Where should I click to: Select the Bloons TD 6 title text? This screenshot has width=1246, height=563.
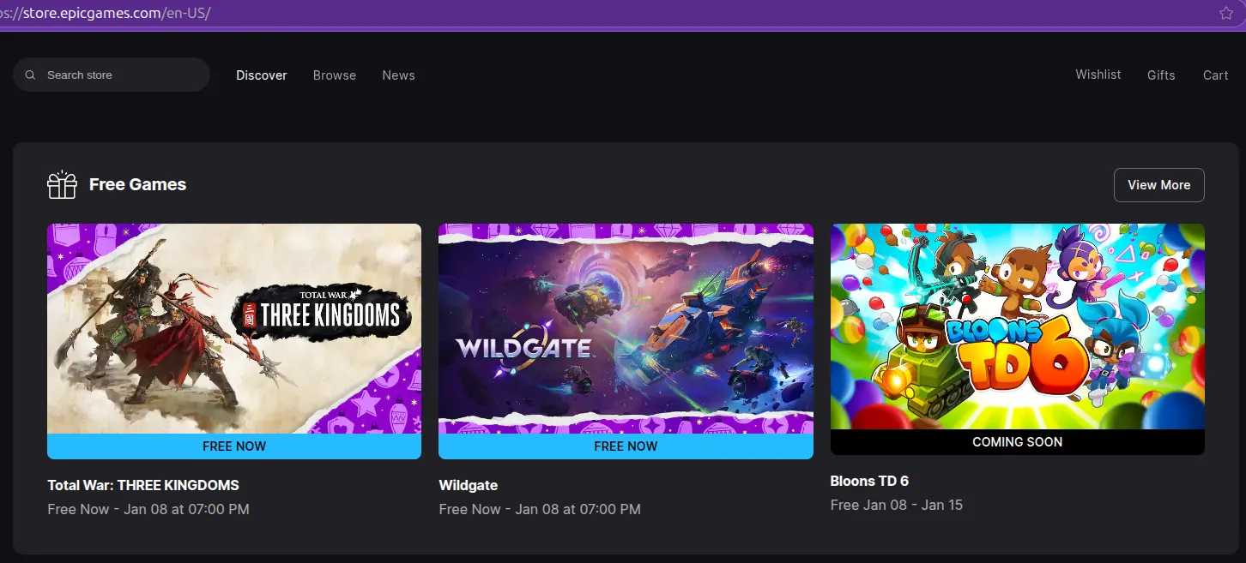(869, 481)
